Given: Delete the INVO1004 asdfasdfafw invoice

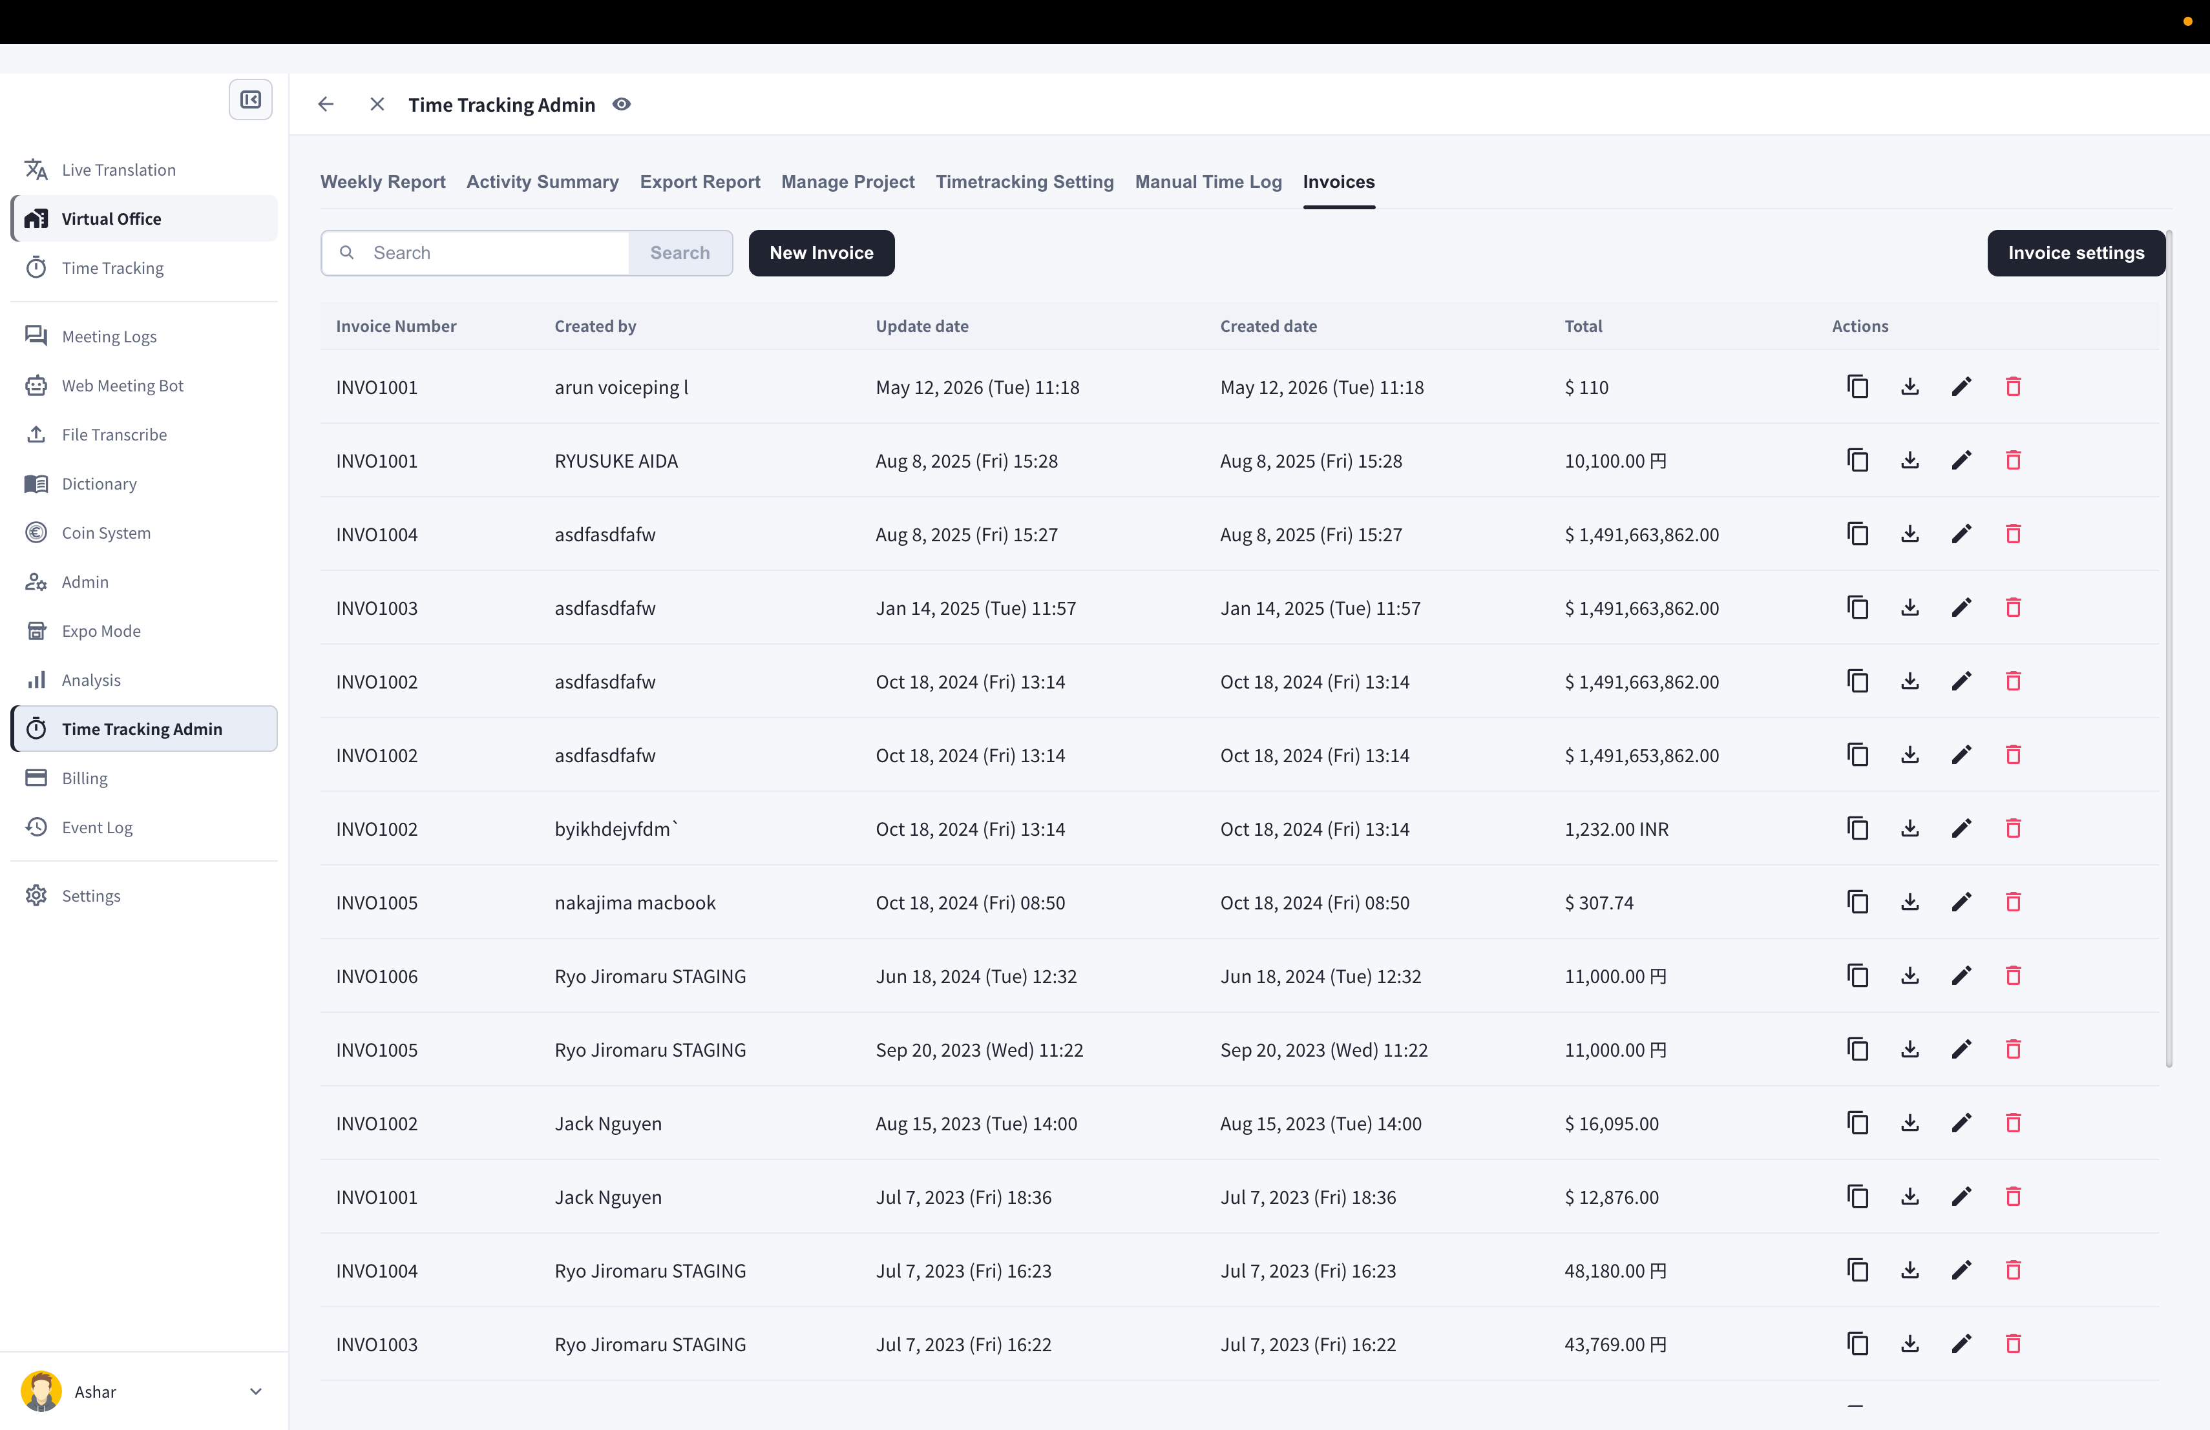Looking at the screenshot, I should [x=2013, y=534].
